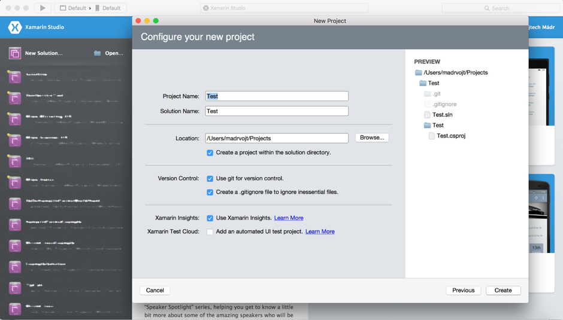Run the project with the play button

coord(43,8)
